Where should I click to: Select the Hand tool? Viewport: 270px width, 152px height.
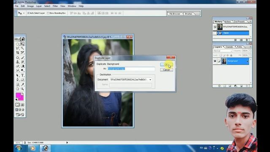pyautogui.click(x=18, y=89)
